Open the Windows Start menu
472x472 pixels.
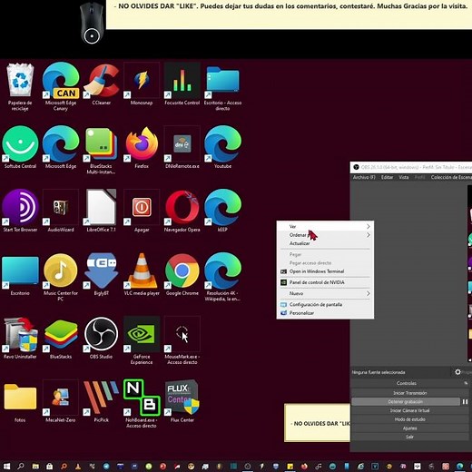coord(6,466)
